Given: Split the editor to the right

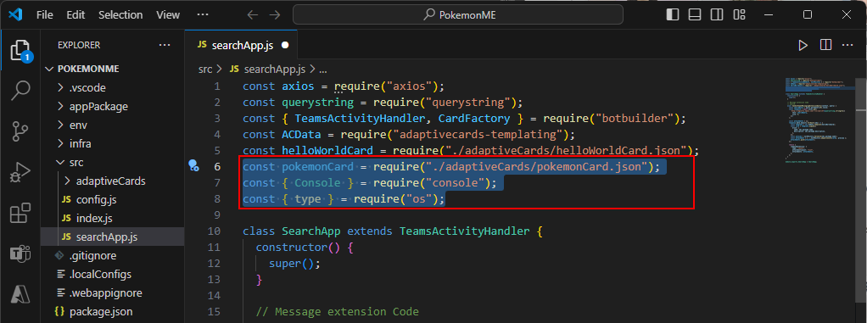Looking at the screenshot, I should coord(825,45).
